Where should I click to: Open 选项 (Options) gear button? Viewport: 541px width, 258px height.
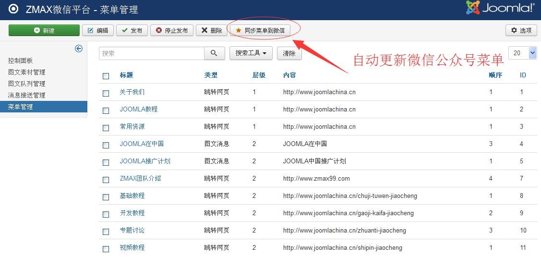(x=521, y=30)
